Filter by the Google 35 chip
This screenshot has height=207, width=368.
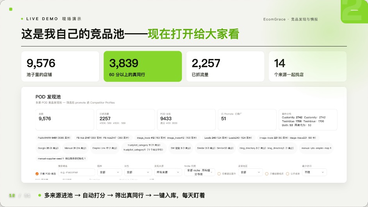pos(48,148)
